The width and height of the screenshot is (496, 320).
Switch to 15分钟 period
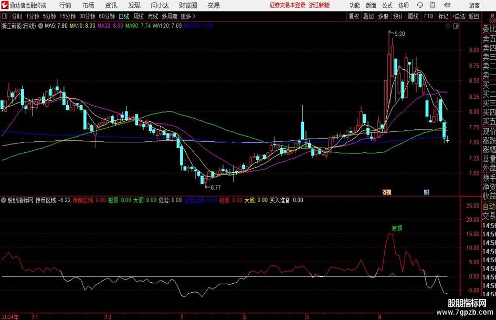67,16
